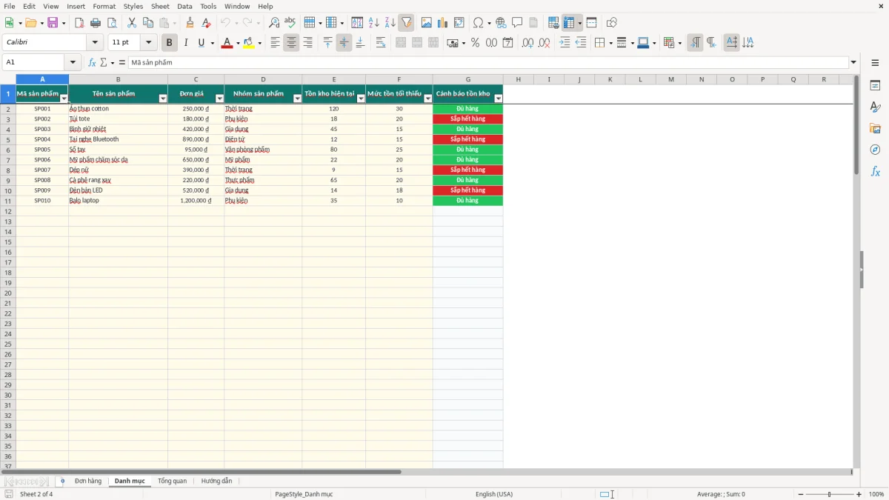Toggle AutoFilter on

[x=407, y=23]
